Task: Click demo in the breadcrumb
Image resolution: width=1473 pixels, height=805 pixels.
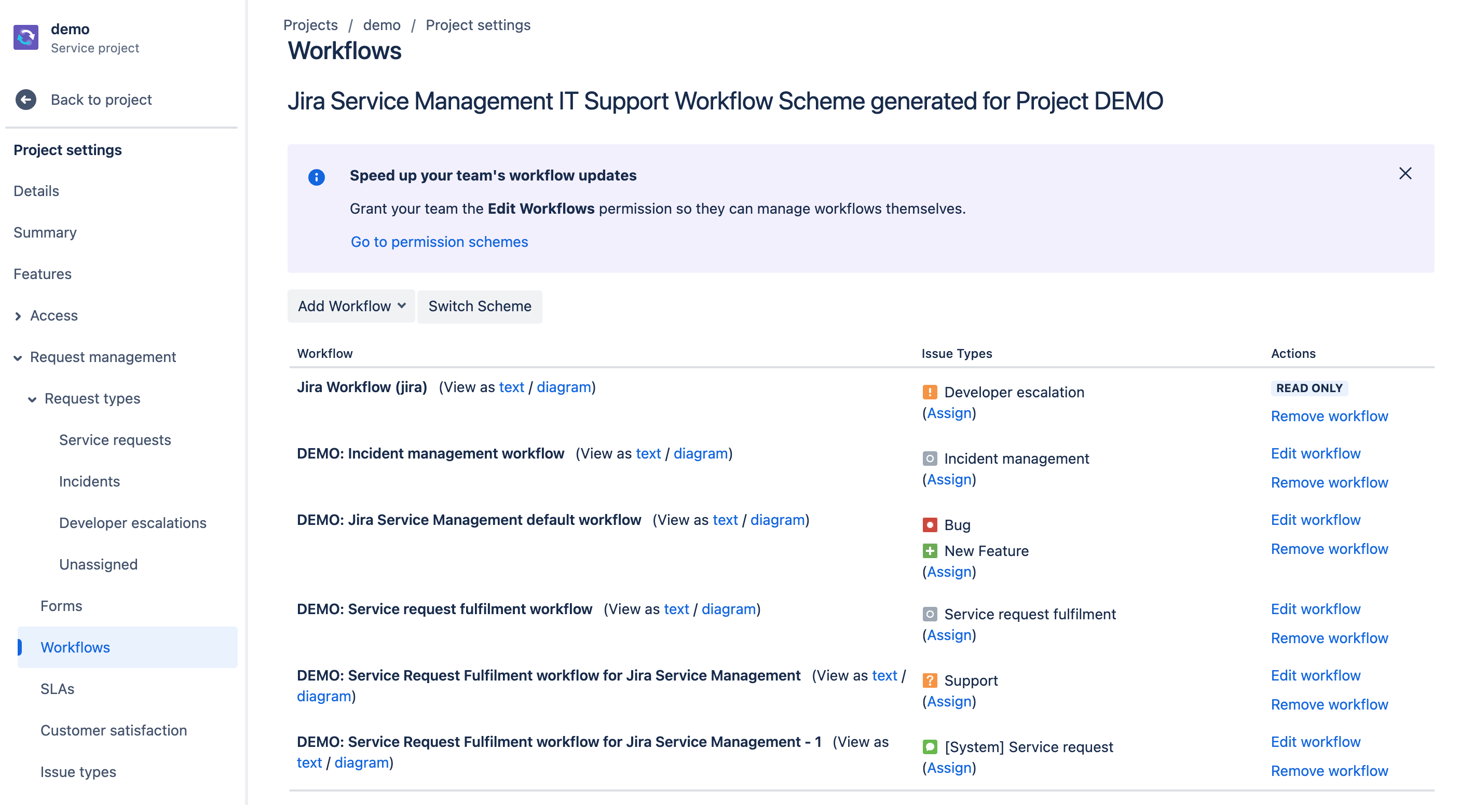Action: (x=381, y=25)
